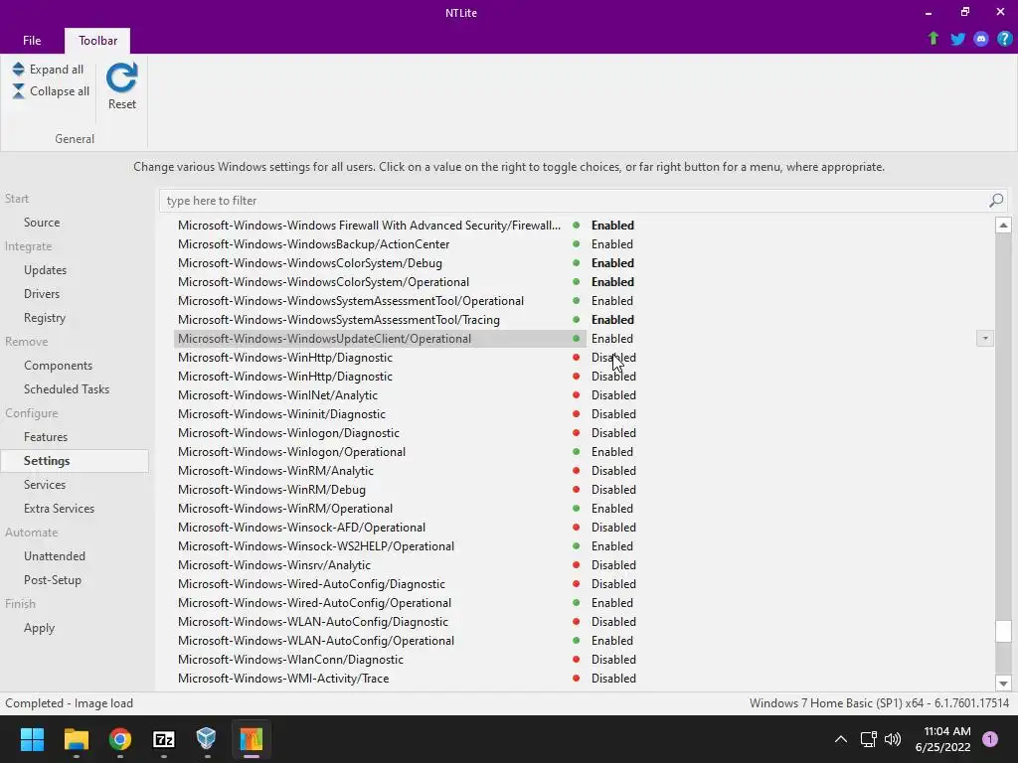Open Updates page in sidebar
This screenshot has height=763, width=1018.
45,270
